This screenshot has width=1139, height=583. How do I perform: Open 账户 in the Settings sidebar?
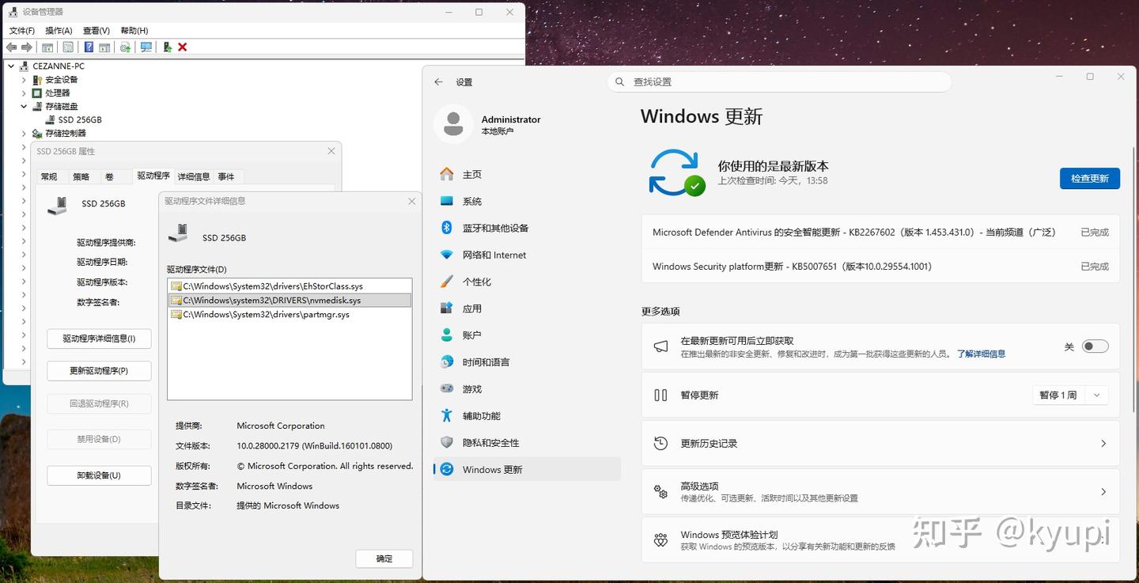click(527, 335)
